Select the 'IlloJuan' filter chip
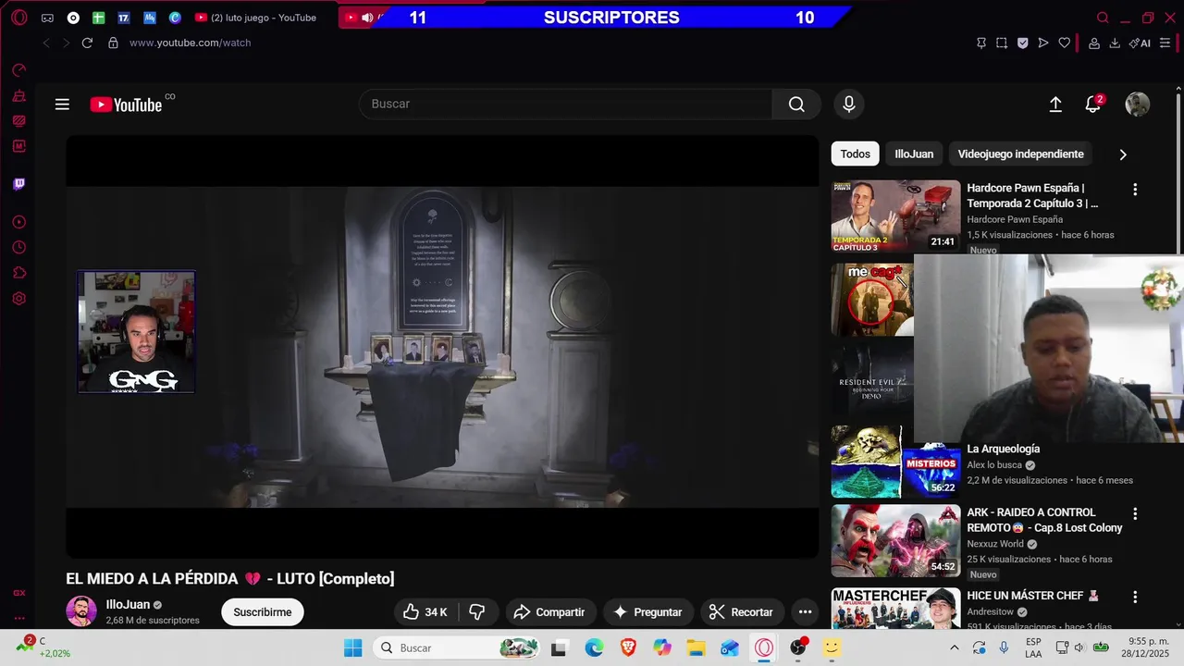This screenshot has width=1184, height=666. [914, 154]
